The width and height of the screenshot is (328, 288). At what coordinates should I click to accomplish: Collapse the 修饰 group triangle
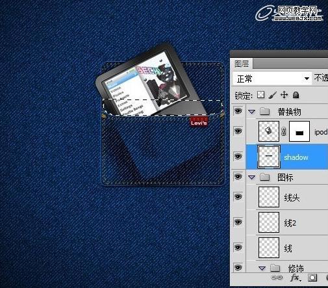pyautogui.click(x=262, y=268)
